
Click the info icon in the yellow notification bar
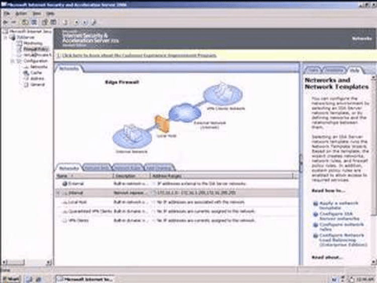click(58, 55)
